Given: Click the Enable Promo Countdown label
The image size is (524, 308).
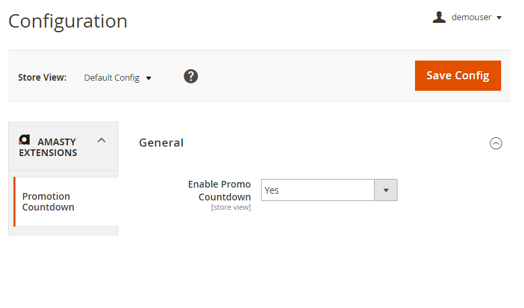Looking at the screenshot, I should click(221, 190).
